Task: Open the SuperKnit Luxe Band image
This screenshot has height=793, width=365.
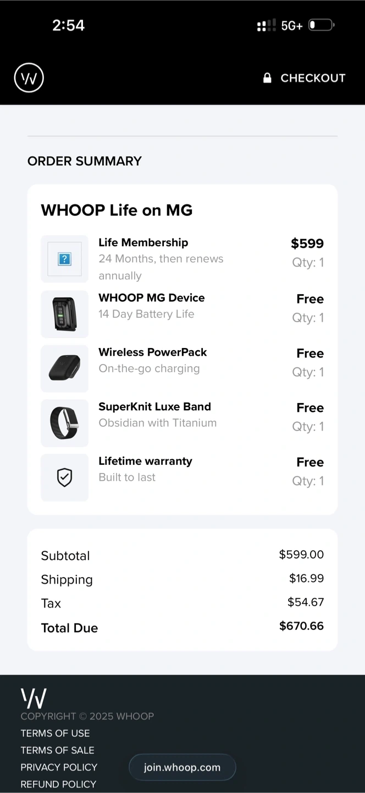Action: coord(64,422)
